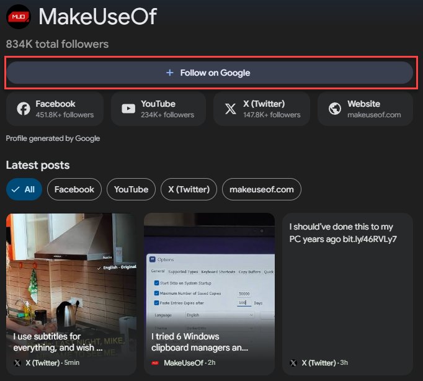Toggle the Start Ditto on System Startup checkbox

pos(156,283)
